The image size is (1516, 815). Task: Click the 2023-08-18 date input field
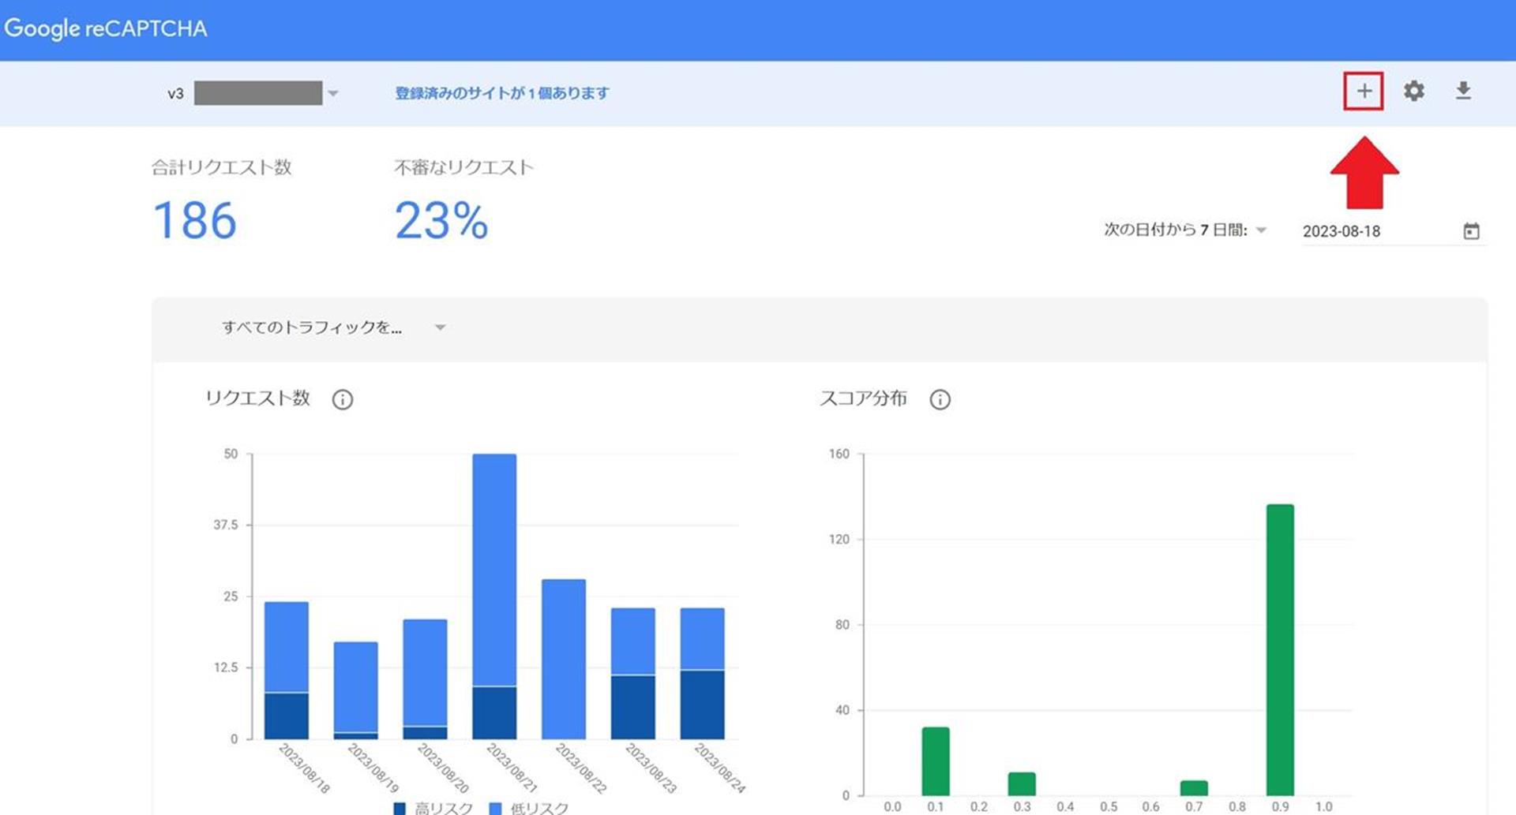[x=1374, y=231]
